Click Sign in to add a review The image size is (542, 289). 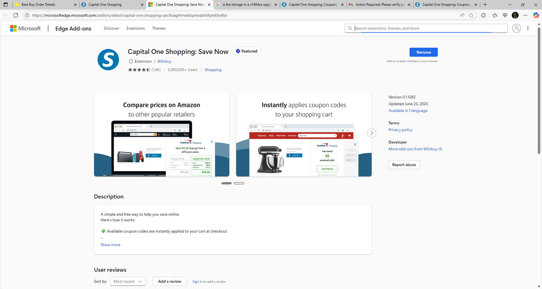click(x=197, y=281)
